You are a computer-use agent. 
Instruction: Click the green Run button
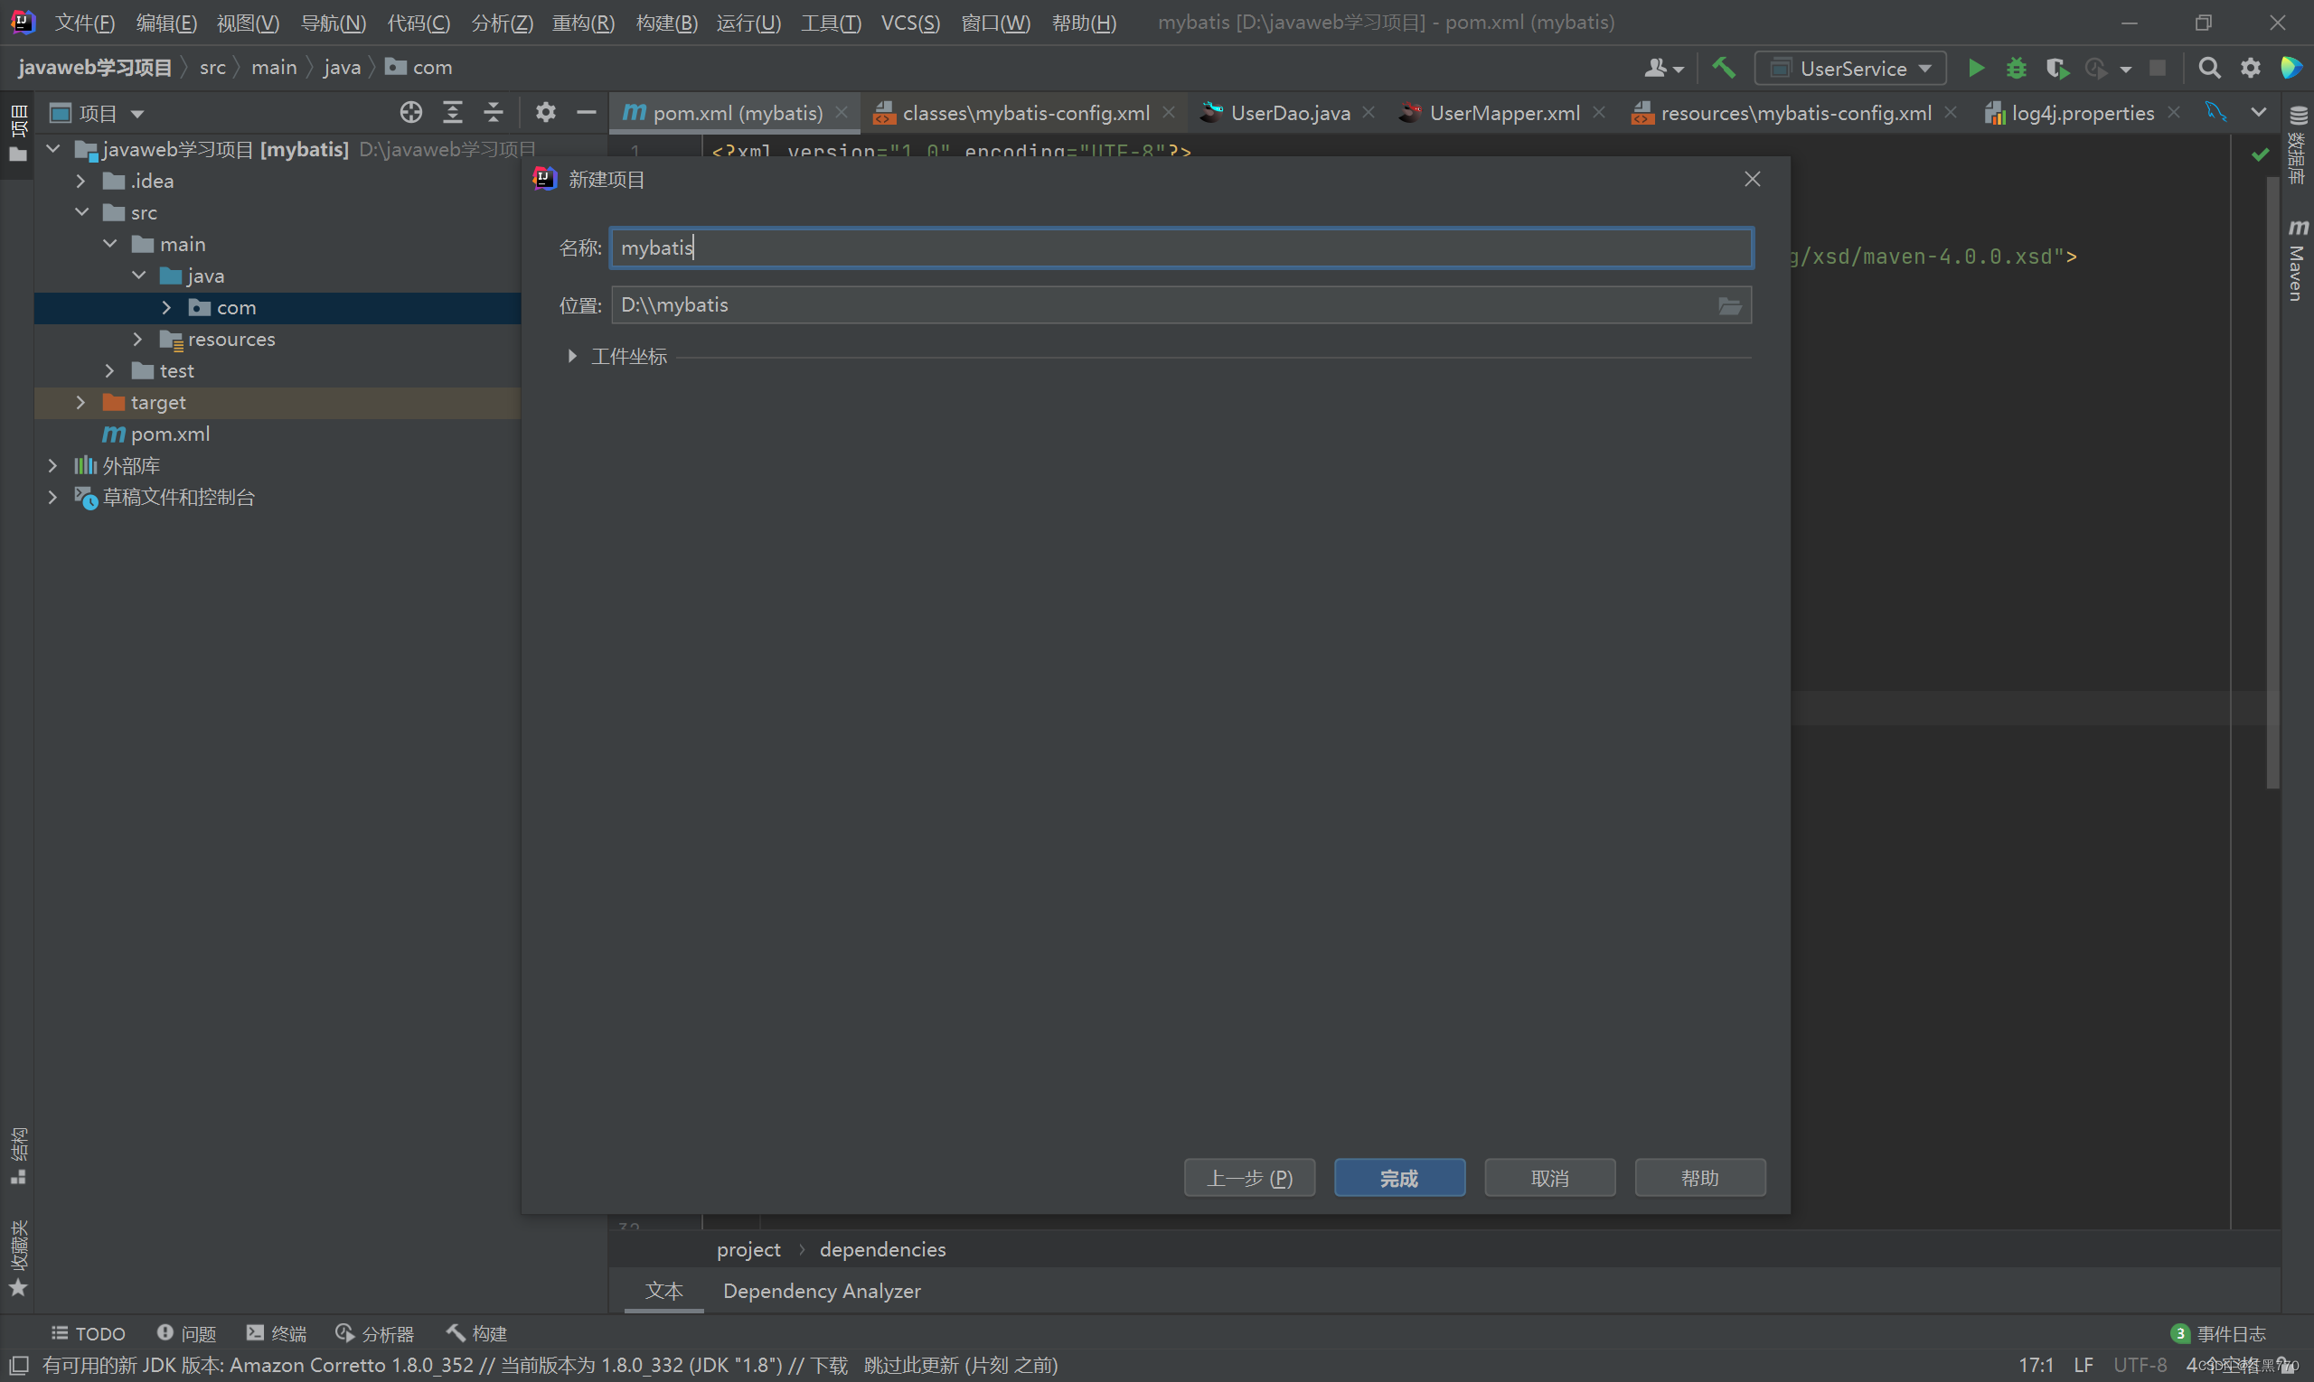(x=1975, y=68)
